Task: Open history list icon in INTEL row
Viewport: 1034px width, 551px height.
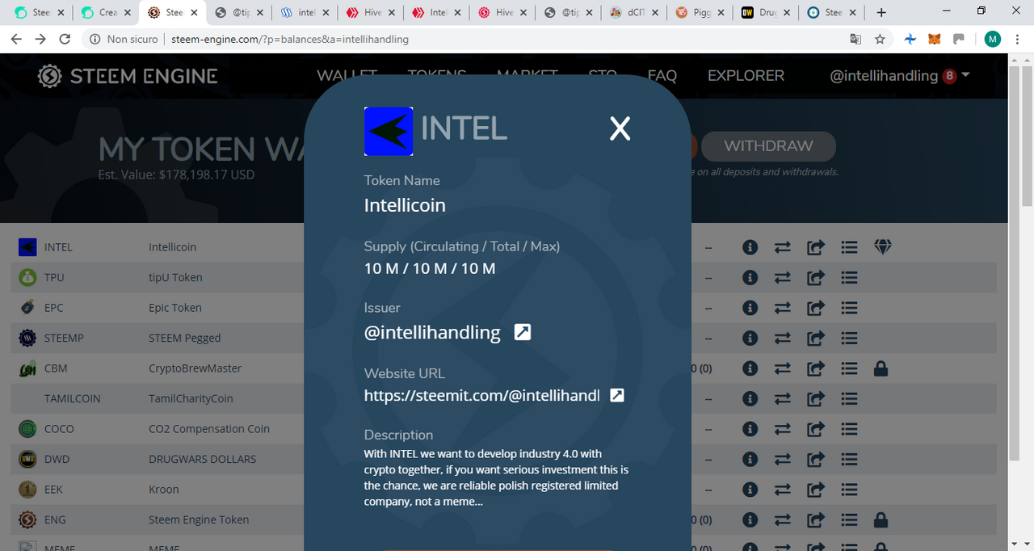Action: 848,247
